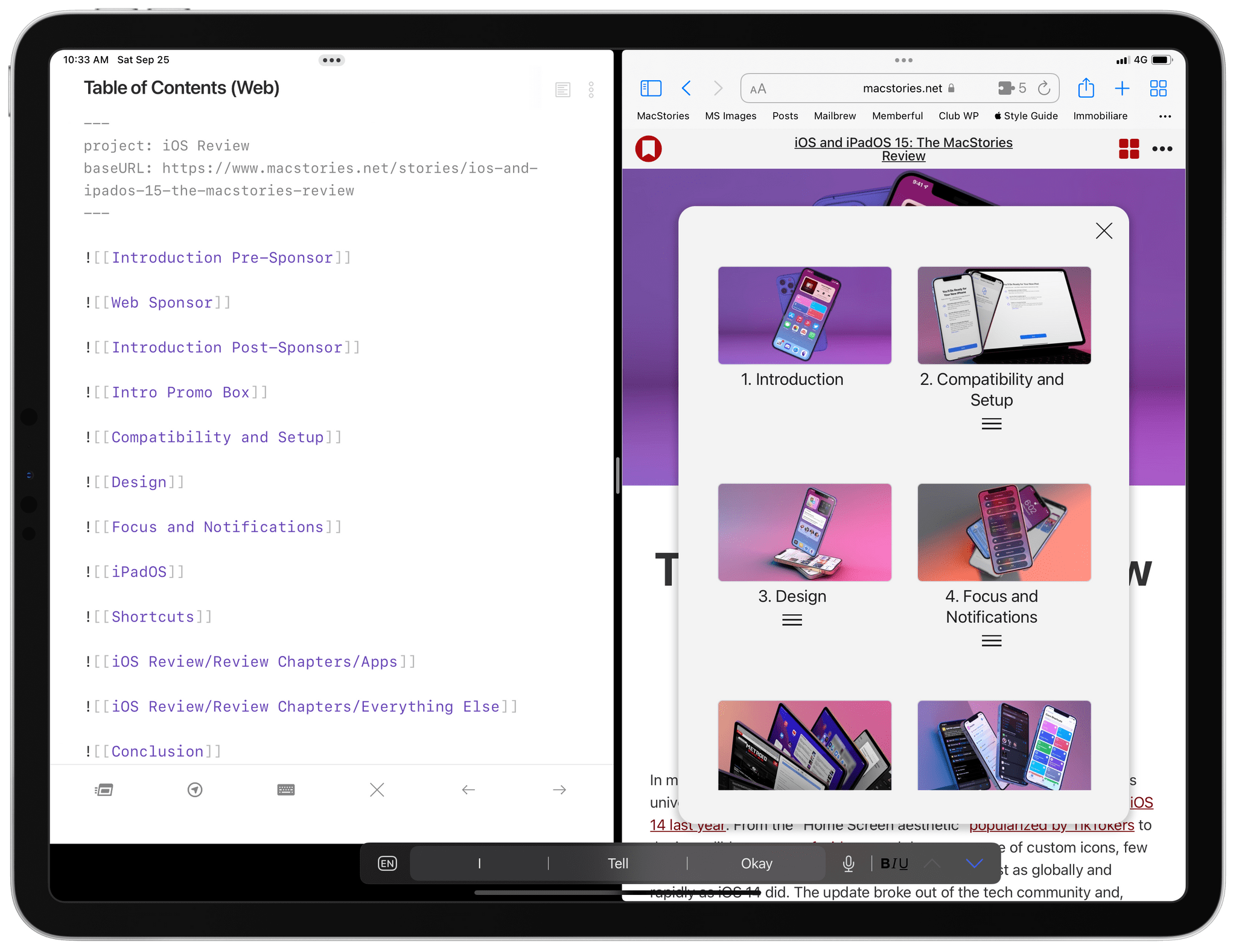The width and height of the screenshot is (1236, 951).
Task: Open Safari share sheet
Action: click(1086, 88)
